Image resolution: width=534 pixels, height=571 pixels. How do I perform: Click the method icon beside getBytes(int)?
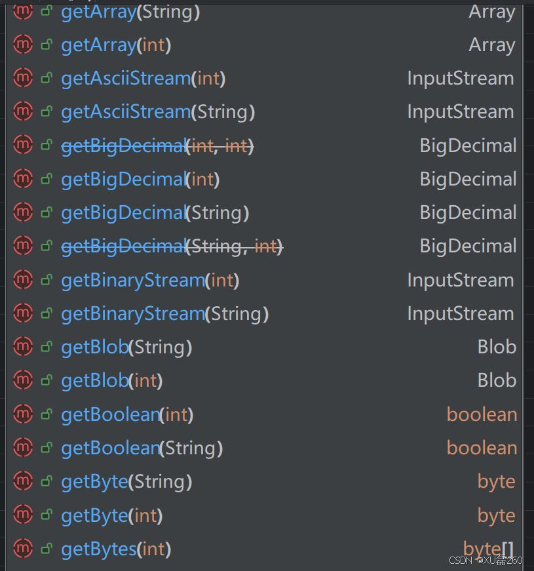[22, 549]
